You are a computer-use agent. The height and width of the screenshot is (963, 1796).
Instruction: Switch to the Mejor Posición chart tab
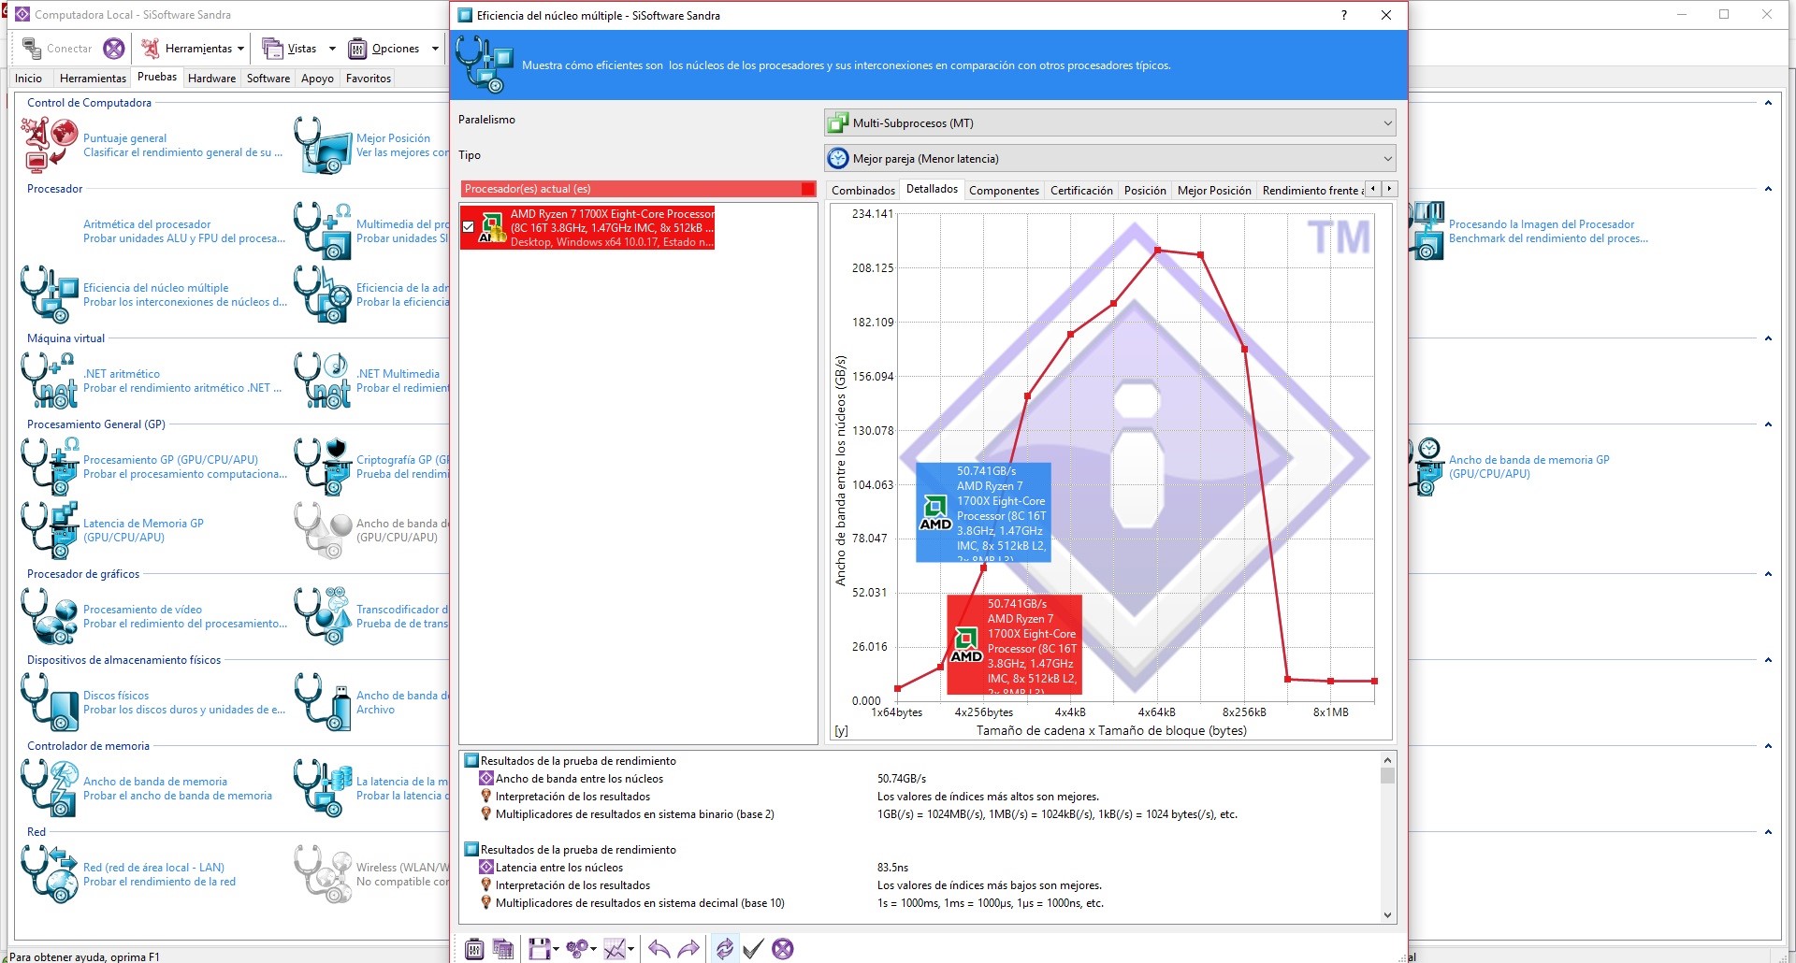tap(1214, 190)
